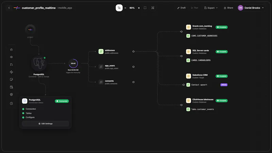The width and height of the screenshot is (272, 153).
Task: Share the pipeline
Action: 228,8
